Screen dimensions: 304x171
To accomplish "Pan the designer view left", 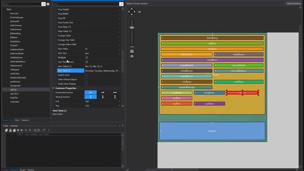I will click(x=129, y=11).
